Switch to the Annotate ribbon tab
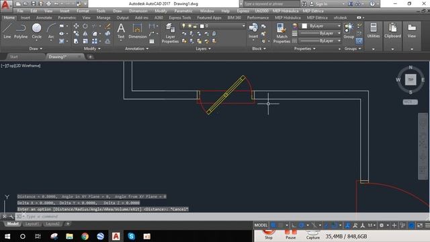This screenshot has width=430, height=242. coord(44,17)
